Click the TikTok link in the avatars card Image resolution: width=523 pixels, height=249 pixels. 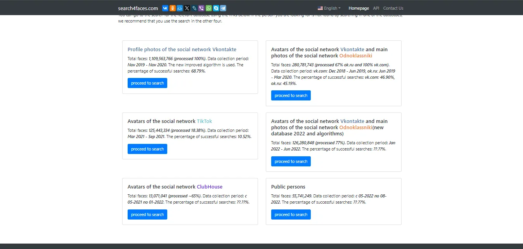(204, 121)
